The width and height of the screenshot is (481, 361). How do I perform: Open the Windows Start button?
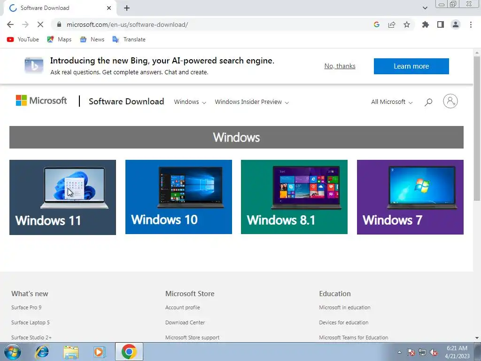coord(12,352)
